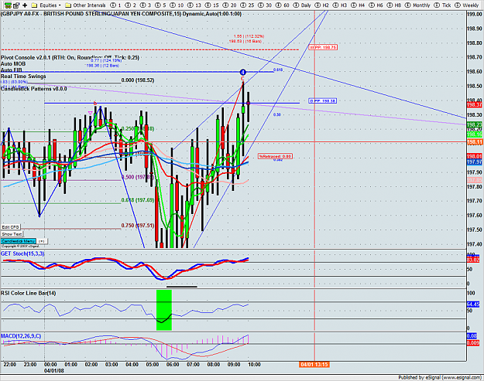Viewport: 484px width, 381px height.
Task: Switch to the 3 minute interval
Action: click(145, 5)
